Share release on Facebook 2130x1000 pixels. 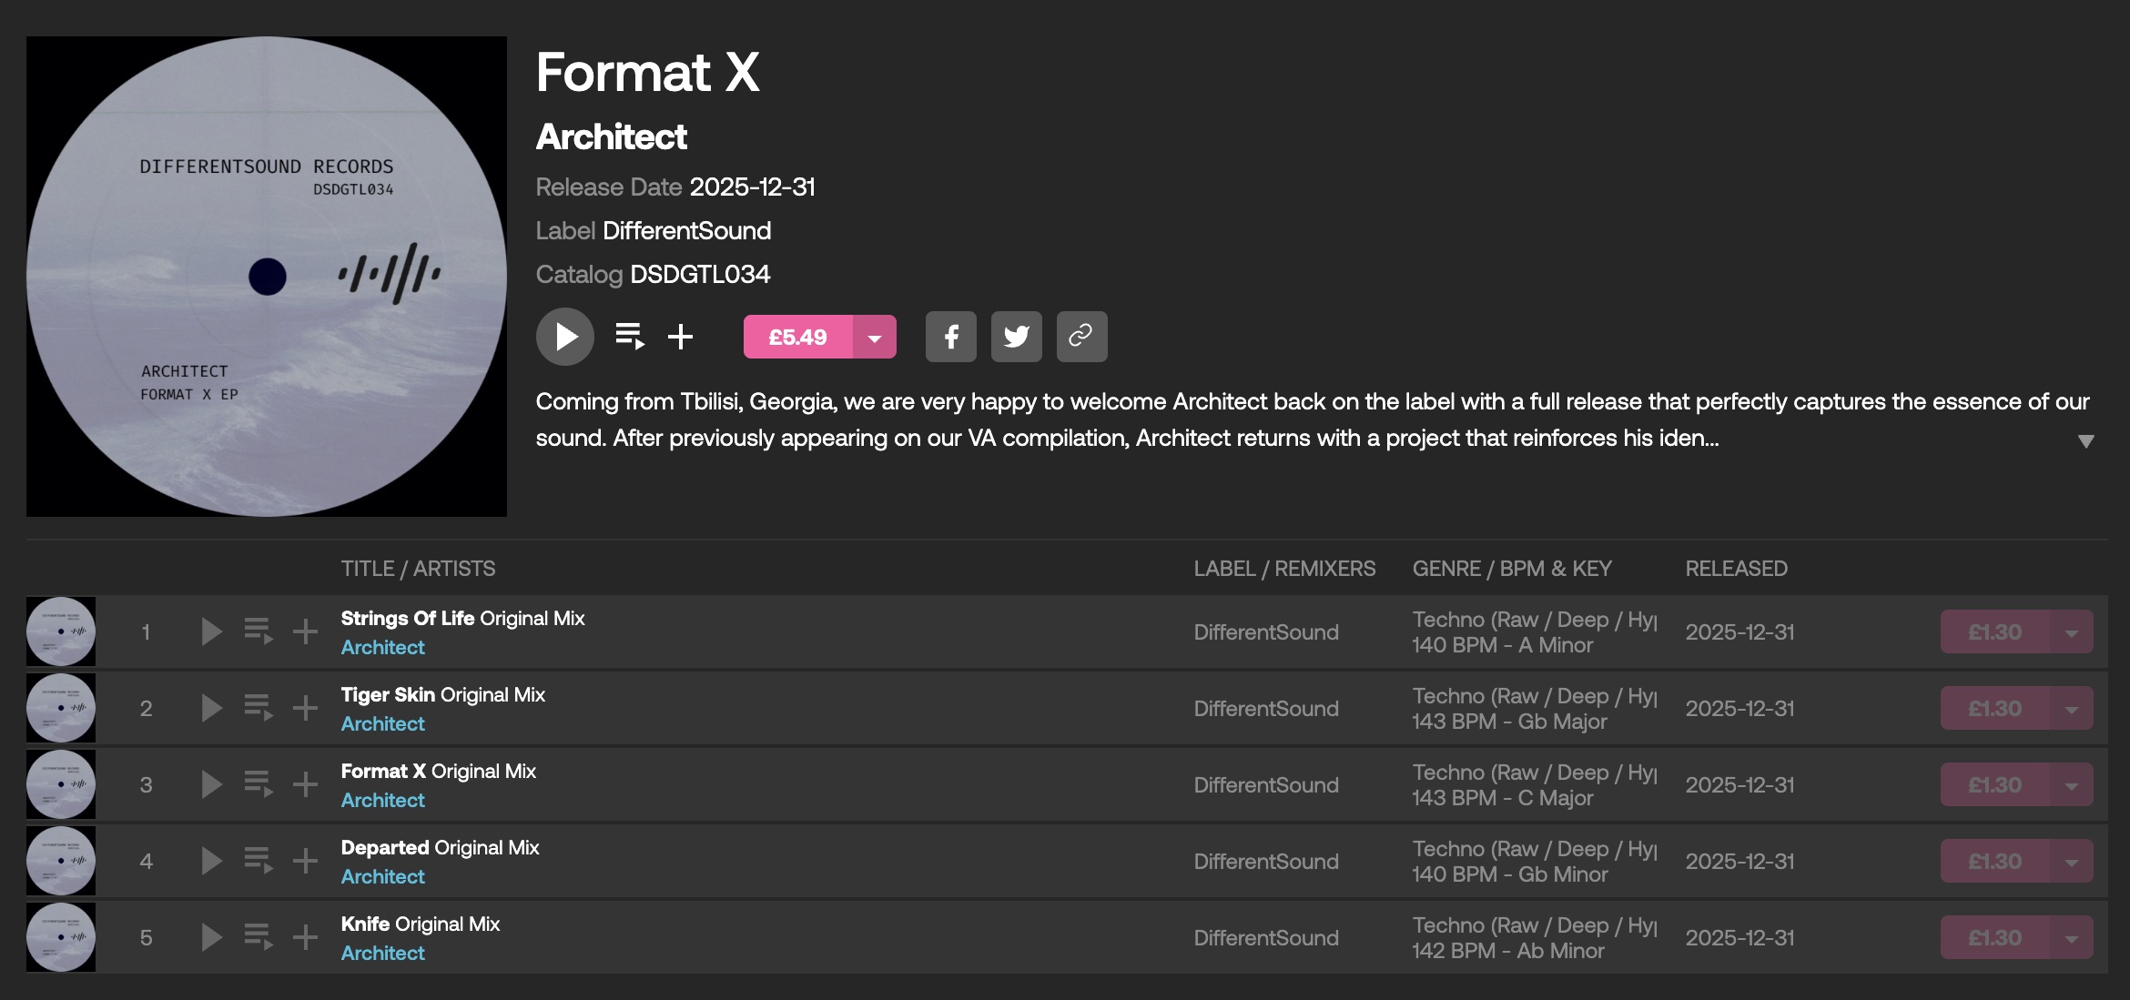[951, 337]
